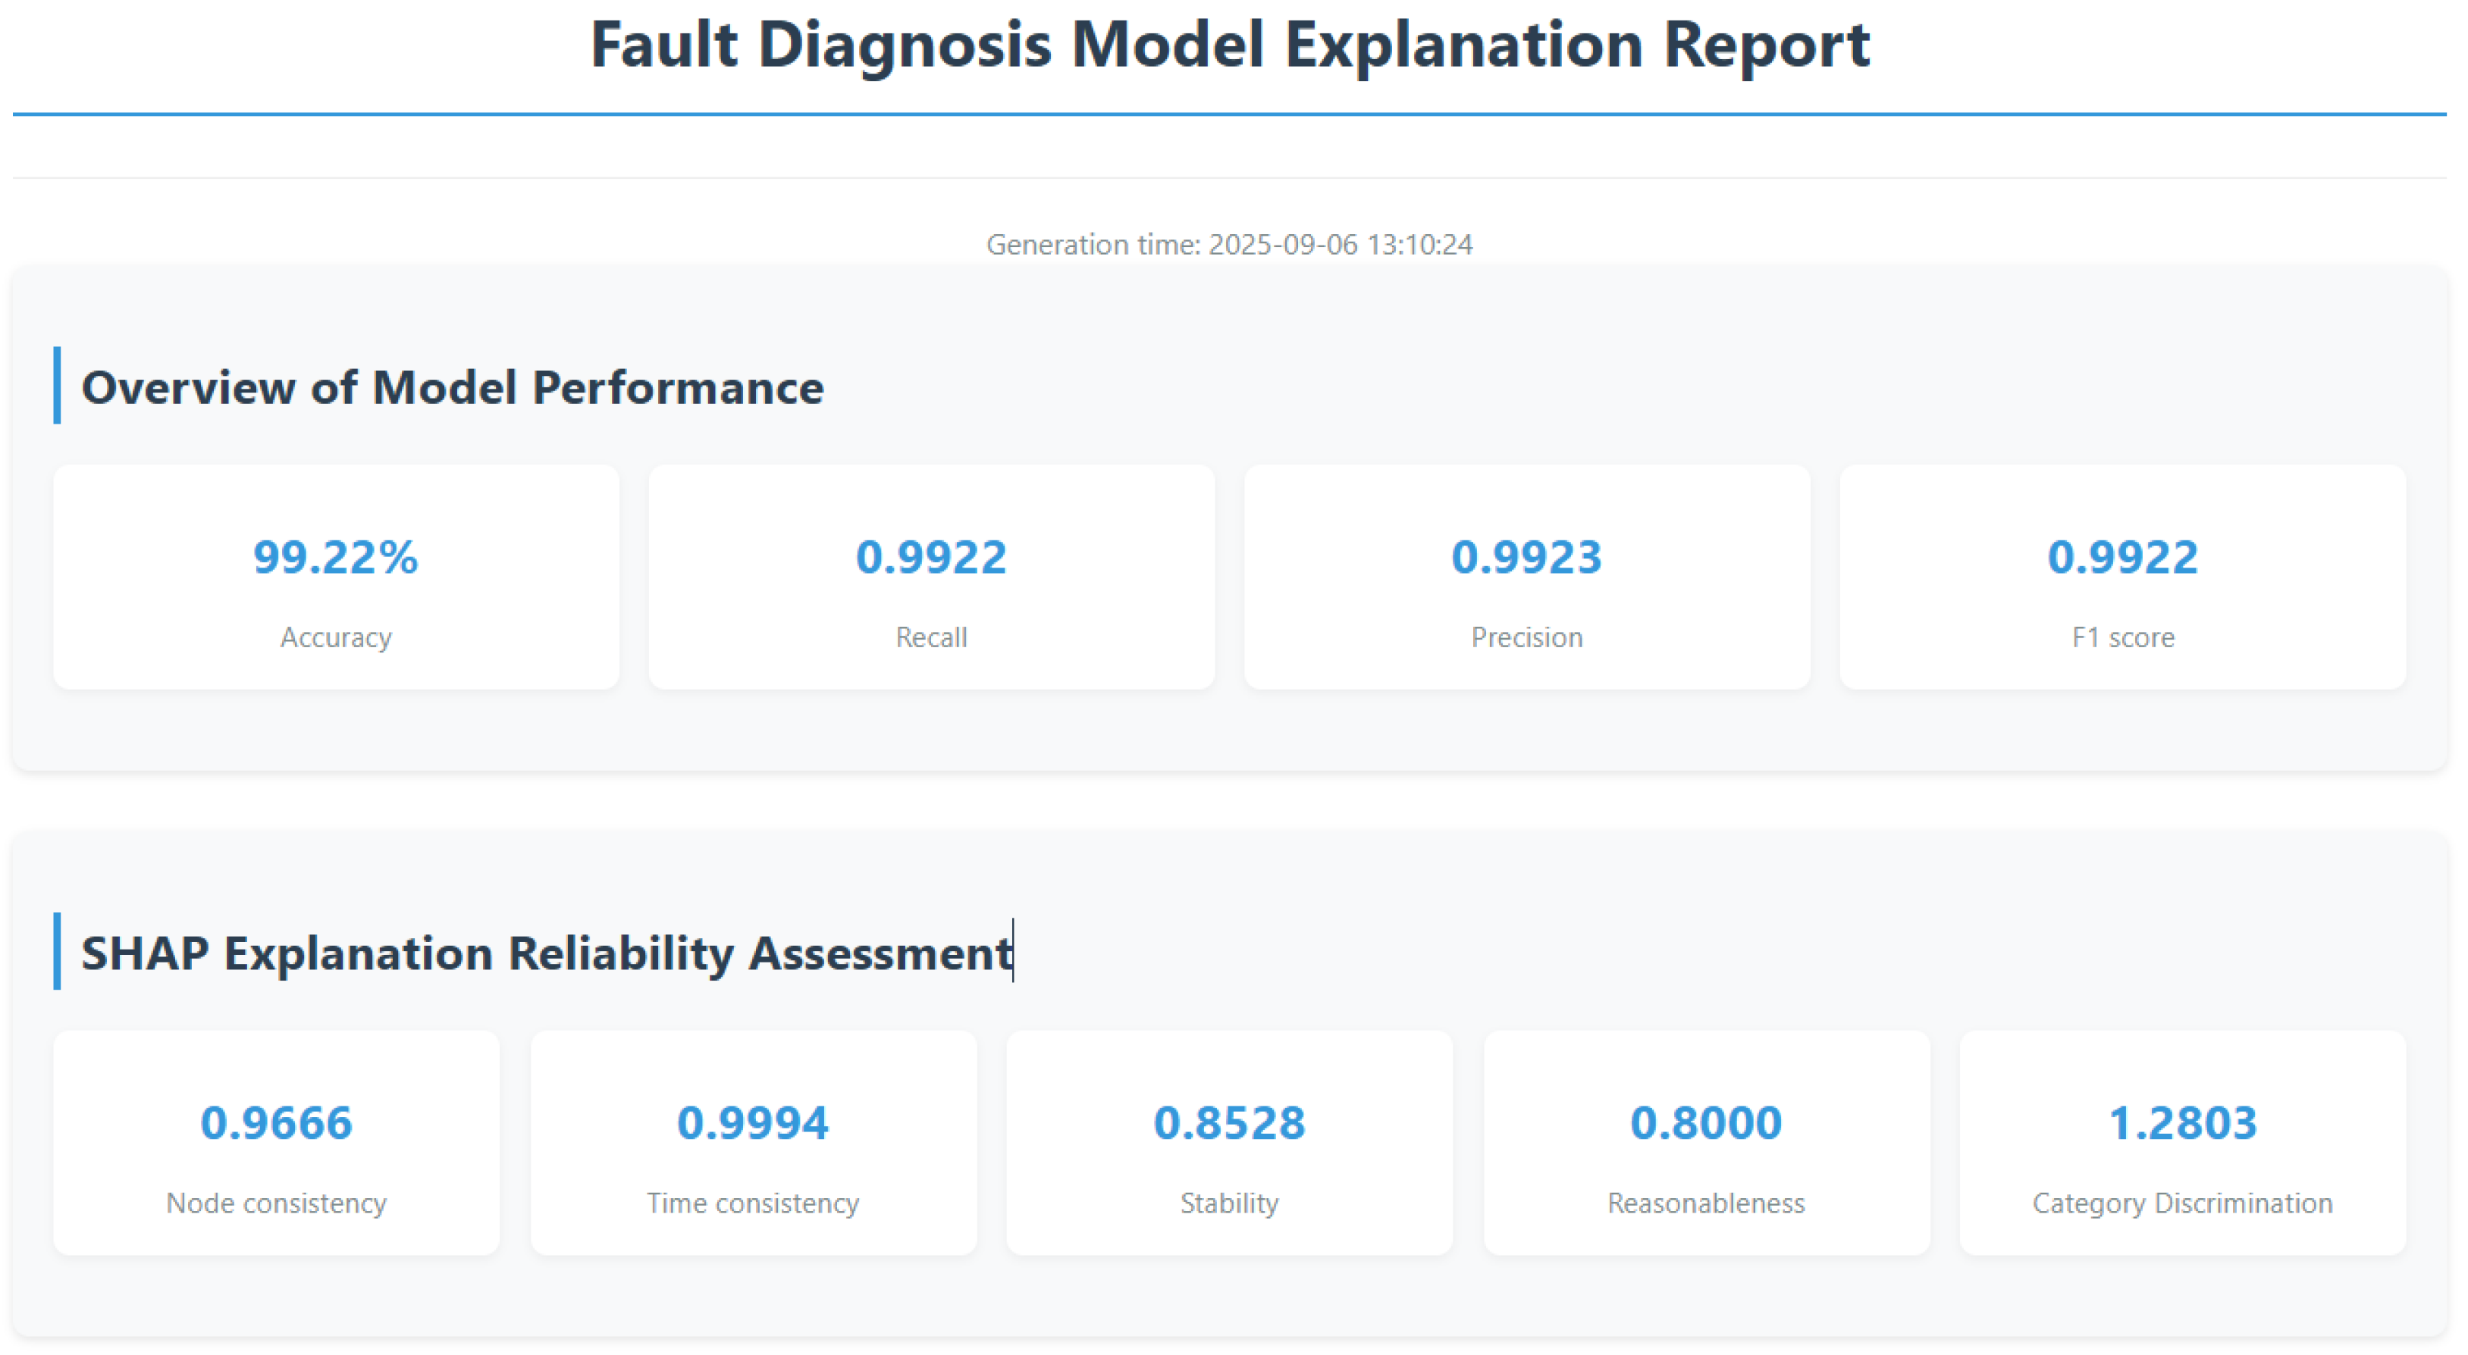Select the Overview of Model Performance heading
2468x1355 pixels.
(452, 386)
